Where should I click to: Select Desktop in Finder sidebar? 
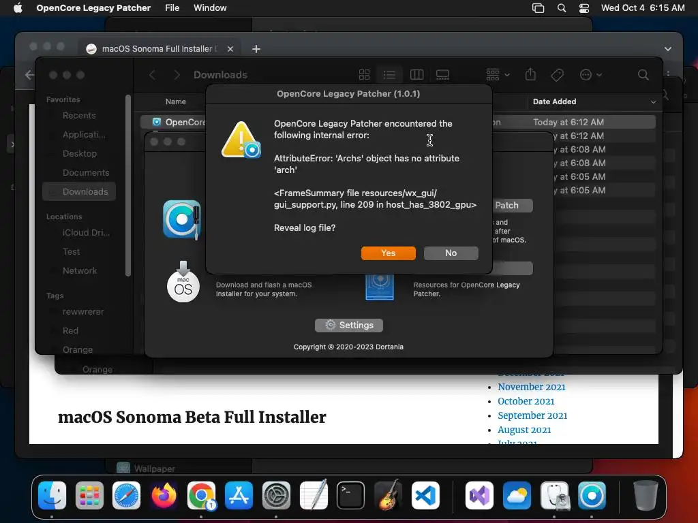click(x=79, y=153)
